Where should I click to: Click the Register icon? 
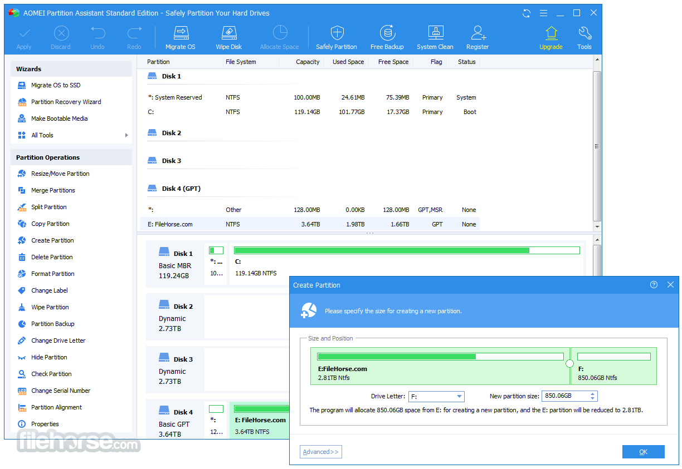coord(478,38)
